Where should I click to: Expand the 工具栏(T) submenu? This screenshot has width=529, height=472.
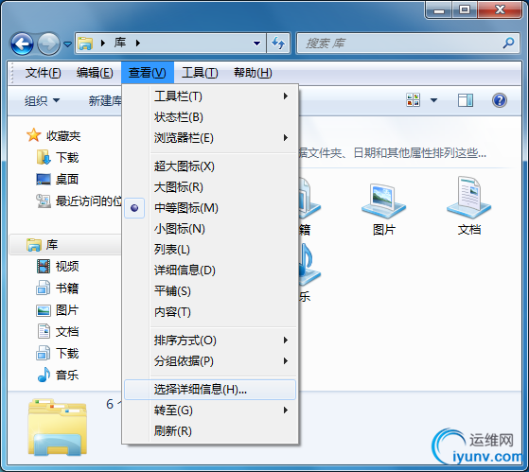coord(210,96)
